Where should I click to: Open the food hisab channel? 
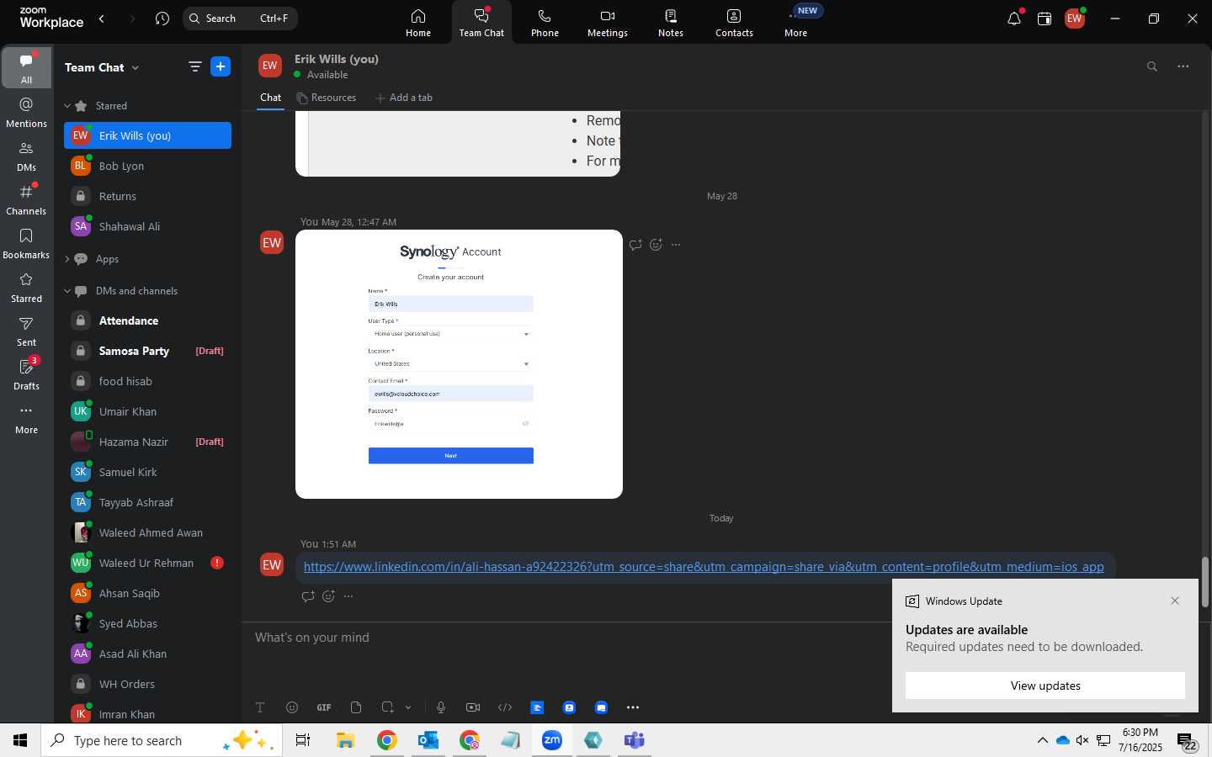click(x=147, y=381)
